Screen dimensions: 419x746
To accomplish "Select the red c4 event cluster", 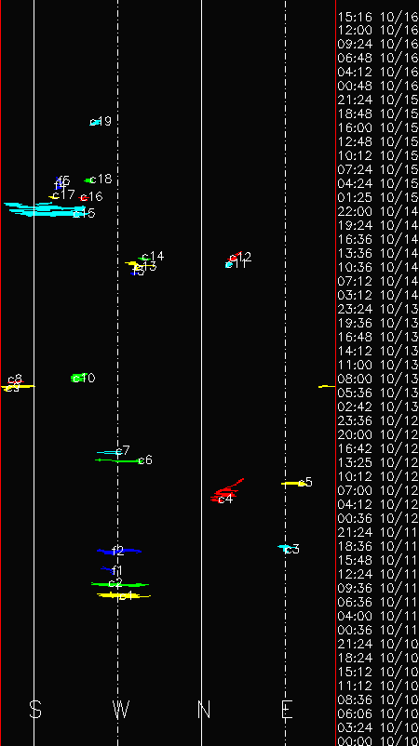I will (225, 491).
